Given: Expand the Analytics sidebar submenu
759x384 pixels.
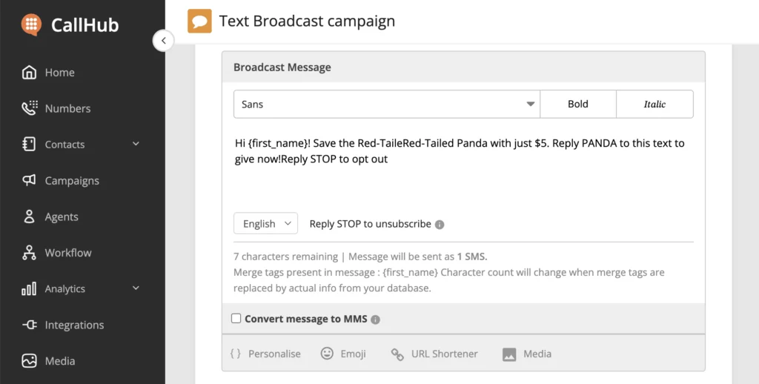Looking at the screenshot, I should [x=136, y=288].
